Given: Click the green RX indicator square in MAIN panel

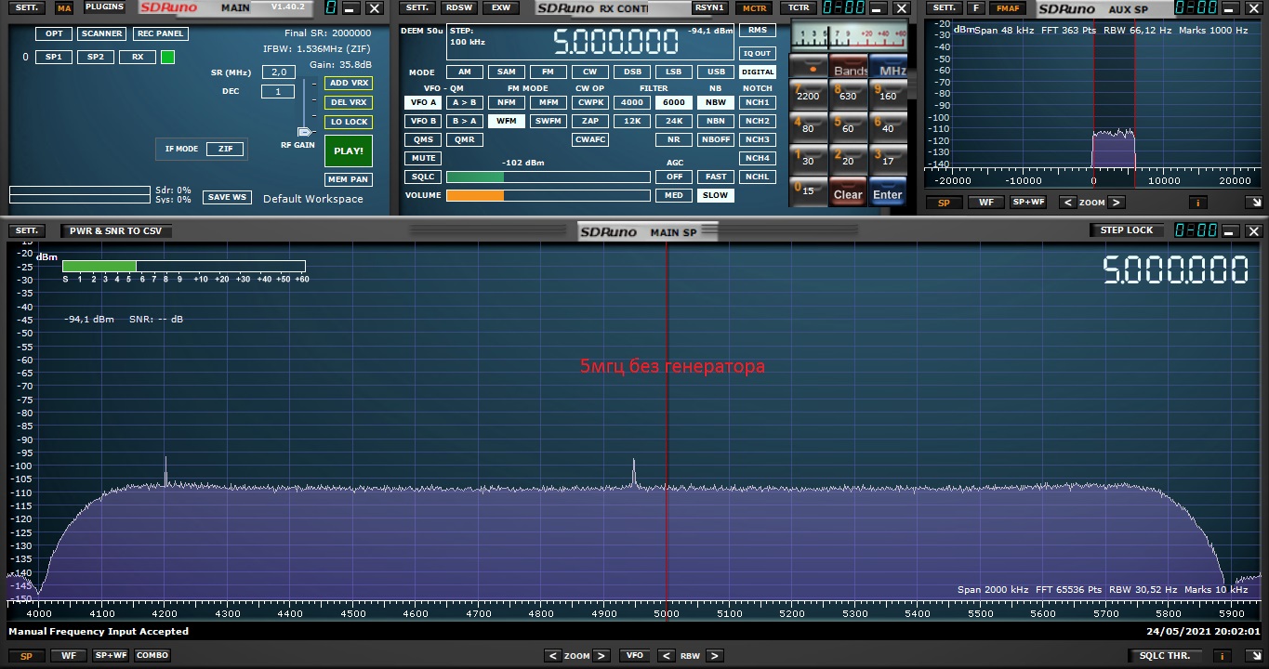Looking at the screenshot, I should [x=167, y=57].
